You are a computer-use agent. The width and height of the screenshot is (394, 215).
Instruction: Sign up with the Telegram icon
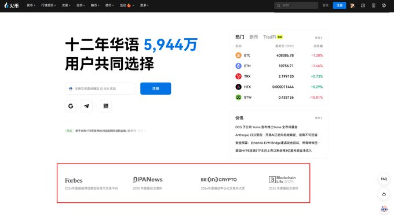point(86,106)
